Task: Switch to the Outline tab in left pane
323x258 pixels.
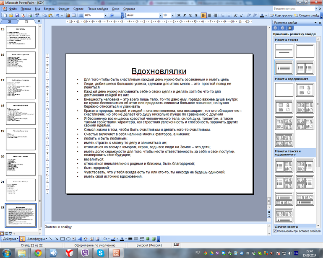Action: 10,21
